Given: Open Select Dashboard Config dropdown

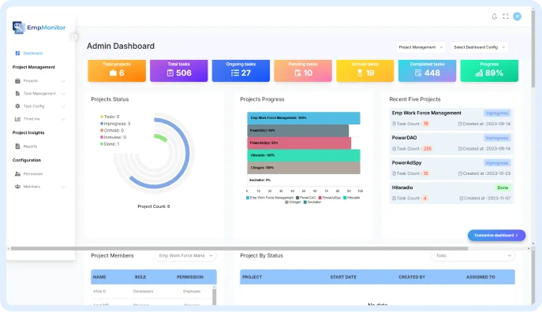Looking at the screenshot, I should pos(479,47).
